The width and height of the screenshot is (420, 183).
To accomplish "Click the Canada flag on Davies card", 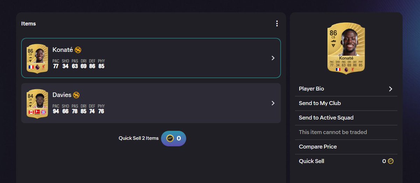I will (x=31, y=113).
